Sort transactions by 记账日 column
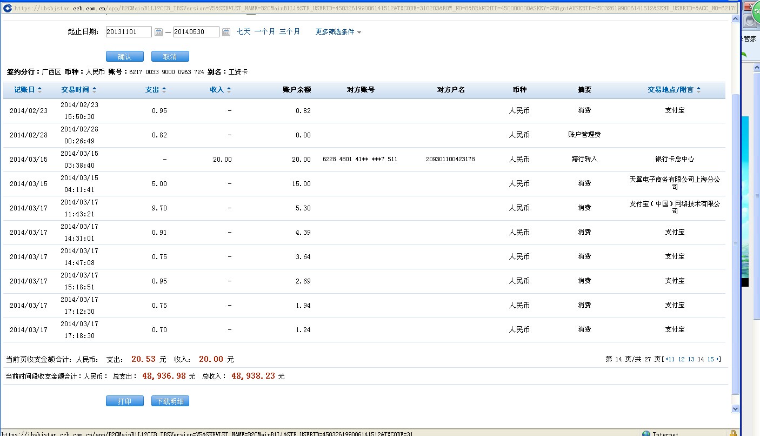 click(x=28, y=90)
